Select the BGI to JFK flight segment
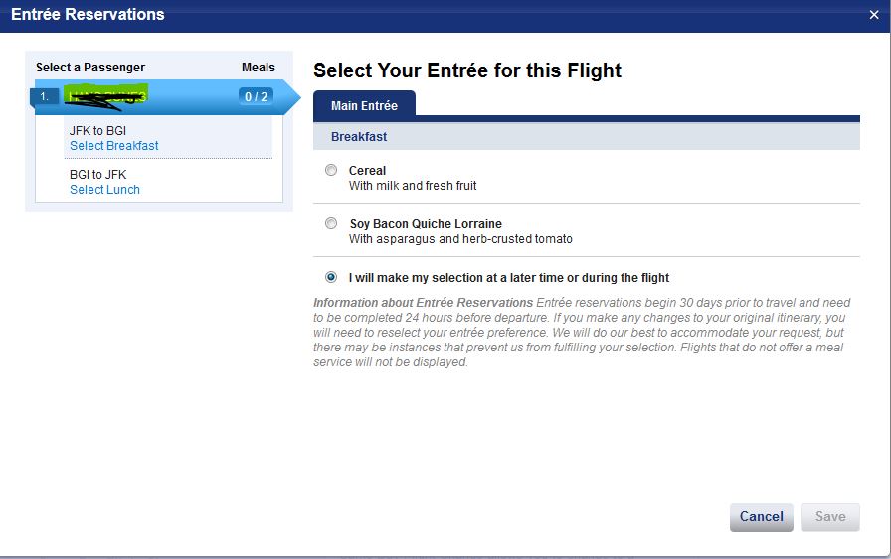The width and height of the screenshot is (891, 559). pos(97,175)
